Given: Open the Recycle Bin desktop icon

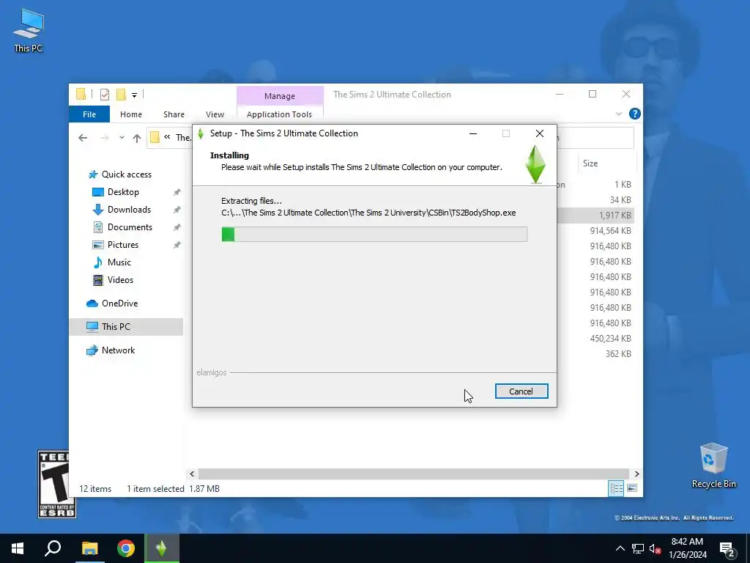Looking at the screenshot, I should [713, 466].
